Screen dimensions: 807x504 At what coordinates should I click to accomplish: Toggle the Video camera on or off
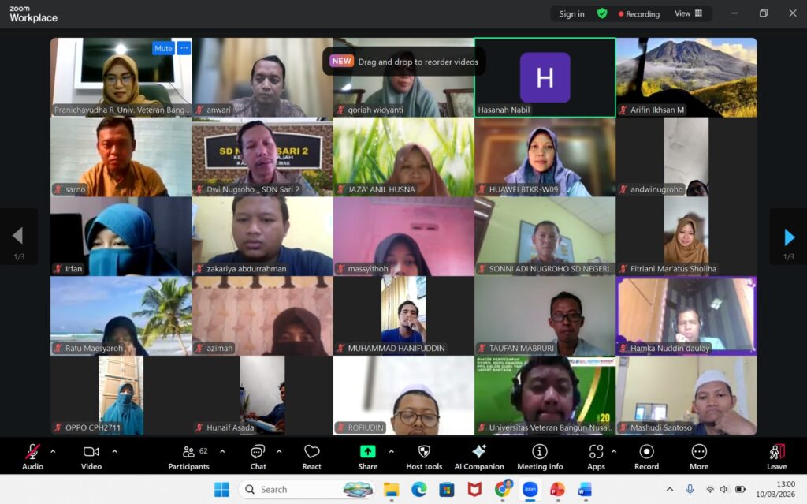[91, 456]
